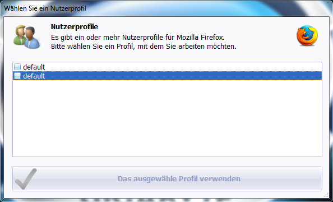Click the two-users profile icon

26,37
